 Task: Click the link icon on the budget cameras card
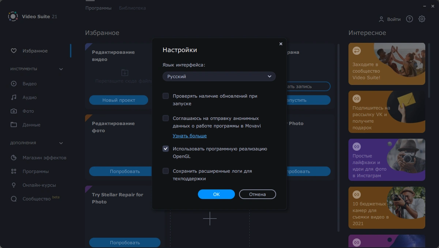click(356, 194)
